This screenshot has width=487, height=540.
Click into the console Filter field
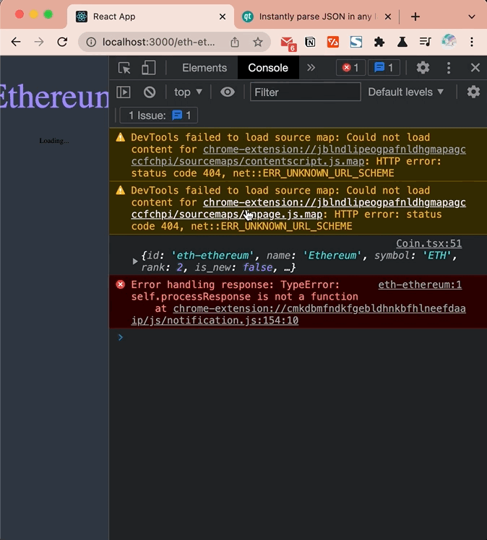pyautogui.click(x=306, y=92)
